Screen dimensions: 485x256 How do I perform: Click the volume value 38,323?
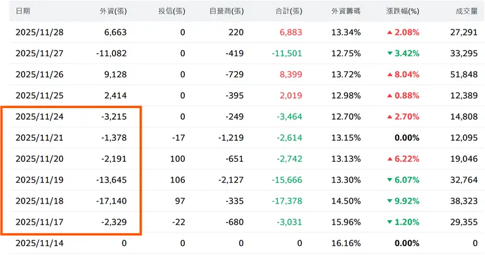point(464,201)
